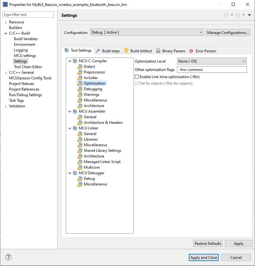Collapse the C/C++ Build tree node

pyautogui.click(x=6, y=33)
